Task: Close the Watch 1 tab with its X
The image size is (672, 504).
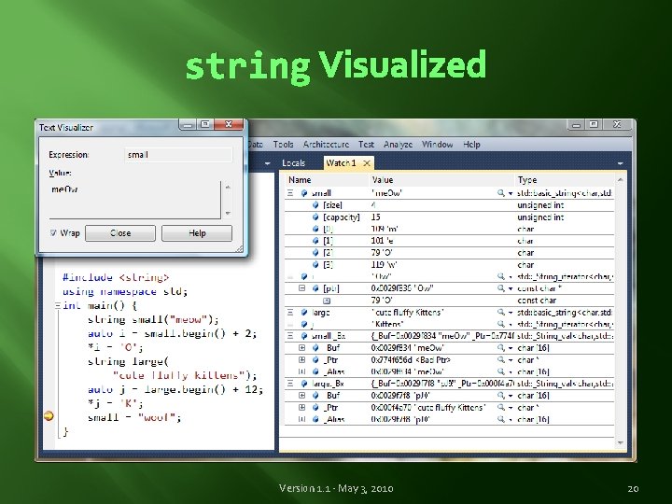Action: [x=367, y=163]
